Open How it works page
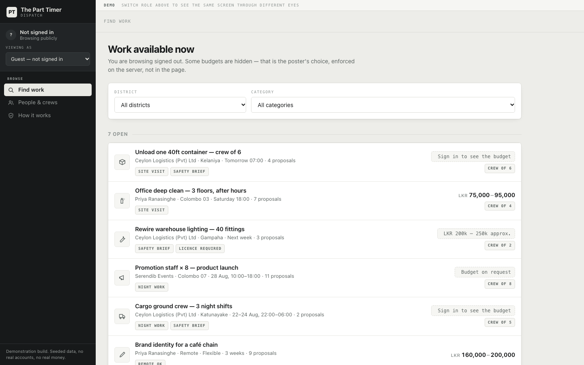584x365 pixels. 48,116
